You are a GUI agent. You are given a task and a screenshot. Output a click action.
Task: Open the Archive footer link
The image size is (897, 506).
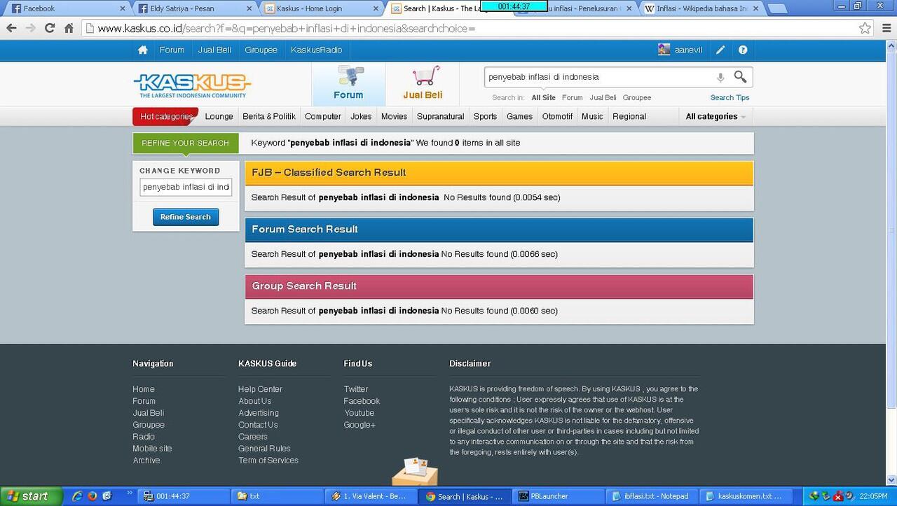pos(146,461)
